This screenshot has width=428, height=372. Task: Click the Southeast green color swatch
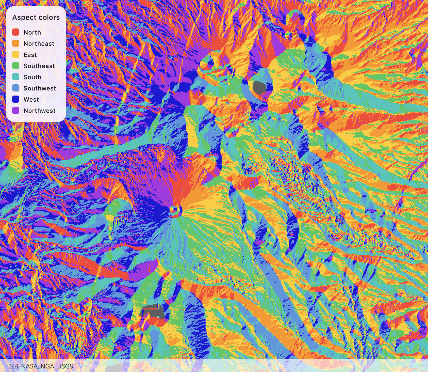(16, 66)
